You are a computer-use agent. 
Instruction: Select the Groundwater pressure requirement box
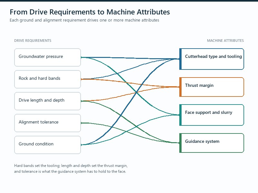(x=47, y=58)
